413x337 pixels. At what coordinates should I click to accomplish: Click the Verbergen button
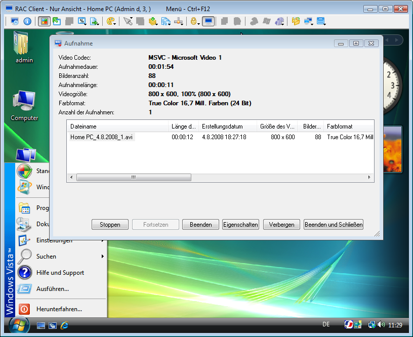281,225
